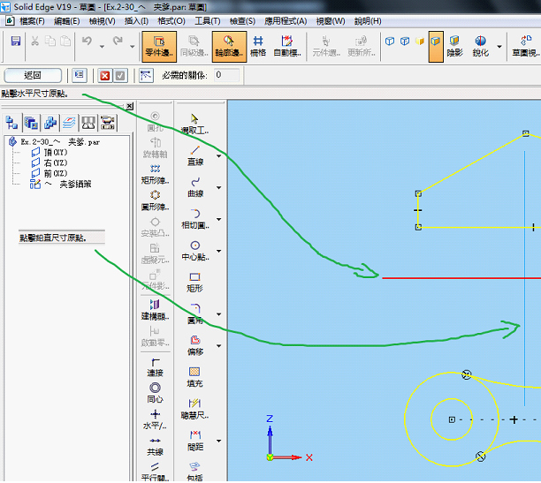Click the Redo arrow icon
This screenshot has width=541, height=483.
[118, 41]
